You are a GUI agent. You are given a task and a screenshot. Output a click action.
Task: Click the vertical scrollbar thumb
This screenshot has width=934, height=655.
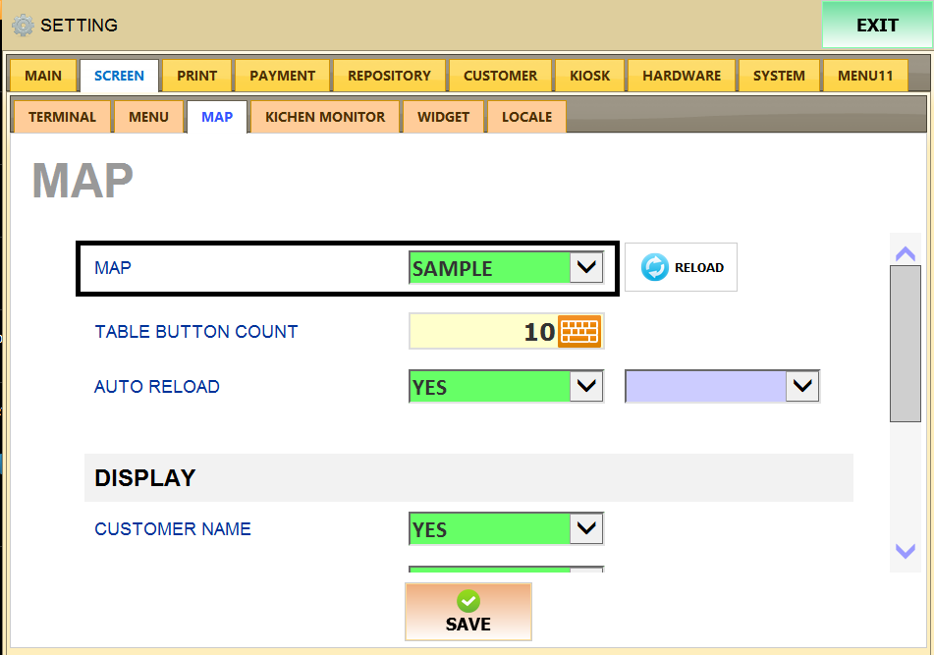(x=905, y=344)
